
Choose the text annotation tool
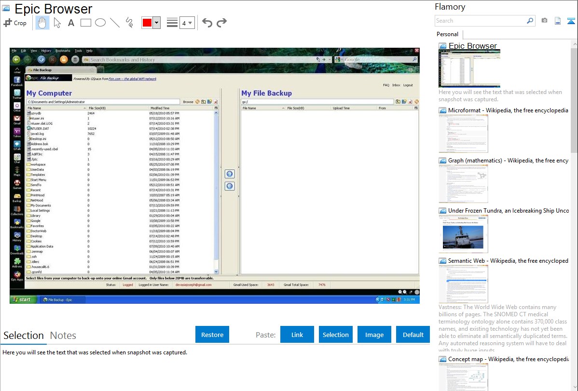coord(71,23)
